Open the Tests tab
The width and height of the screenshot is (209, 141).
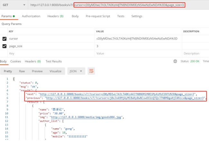[x=121, y=16]
